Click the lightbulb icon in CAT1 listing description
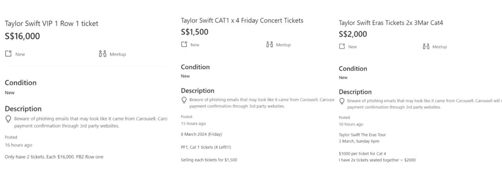The width and height of the screenshot is (502, 170). tap(184, 100)
